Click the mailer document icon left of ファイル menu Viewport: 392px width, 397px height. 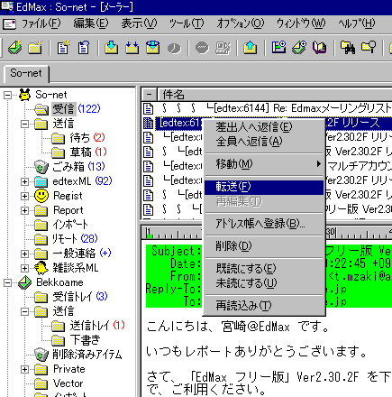click(9, 23)
